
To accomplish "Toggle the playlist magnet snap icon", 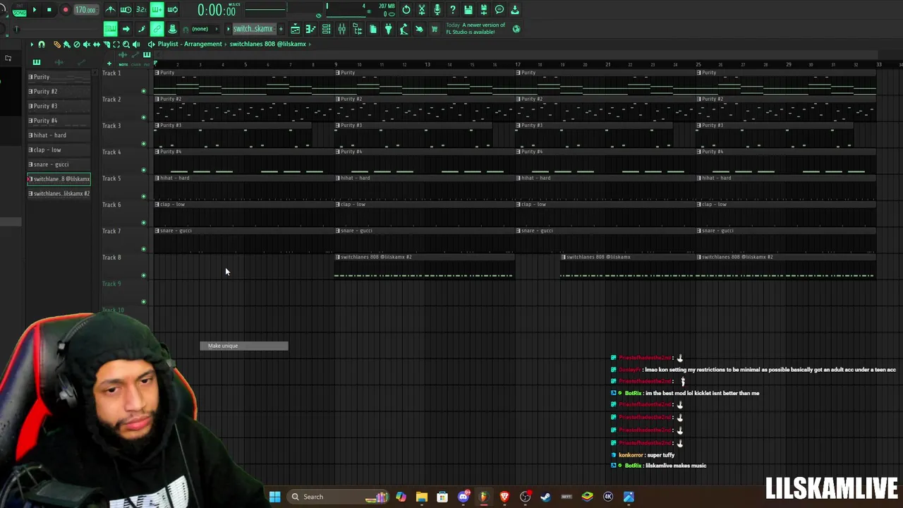I will point(42,44).
